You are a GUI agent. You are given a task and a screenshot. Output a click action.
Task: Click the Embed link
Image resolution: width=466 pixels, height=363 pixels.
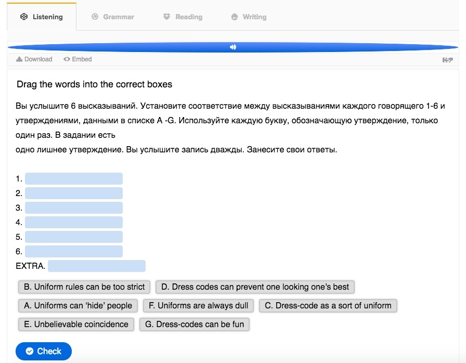tap(77, 59)
